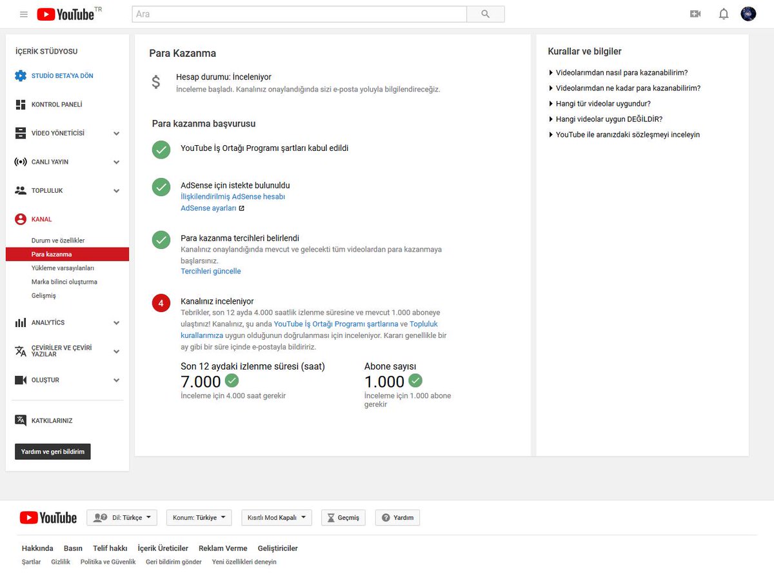This screenshot has width=774, height=583.
Task: Click the Canlı Yayın broadcast icon
Action: tap(21, 162)
